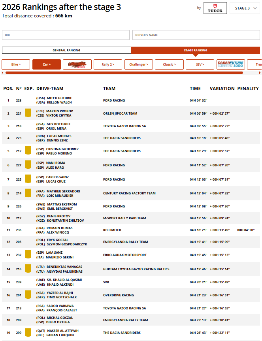This screenshot has width=262, height=341.
Task: Click the Gurtam Toyota Gazoo Racing Baltics name
Action: 136,269
